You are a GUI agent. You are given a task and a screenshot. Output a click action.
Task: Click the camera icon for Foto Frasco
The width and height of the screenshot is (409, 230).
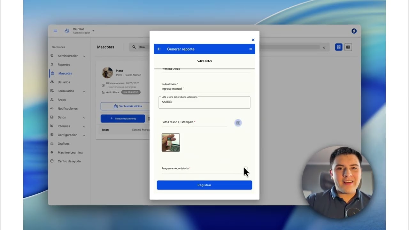pos(238,123)
